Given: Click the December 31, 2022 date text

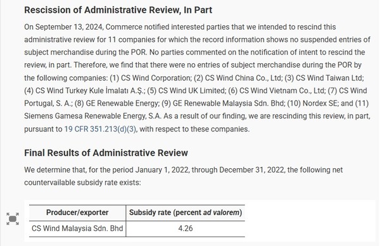Looking at the screenshot, I should coord(251,170).
